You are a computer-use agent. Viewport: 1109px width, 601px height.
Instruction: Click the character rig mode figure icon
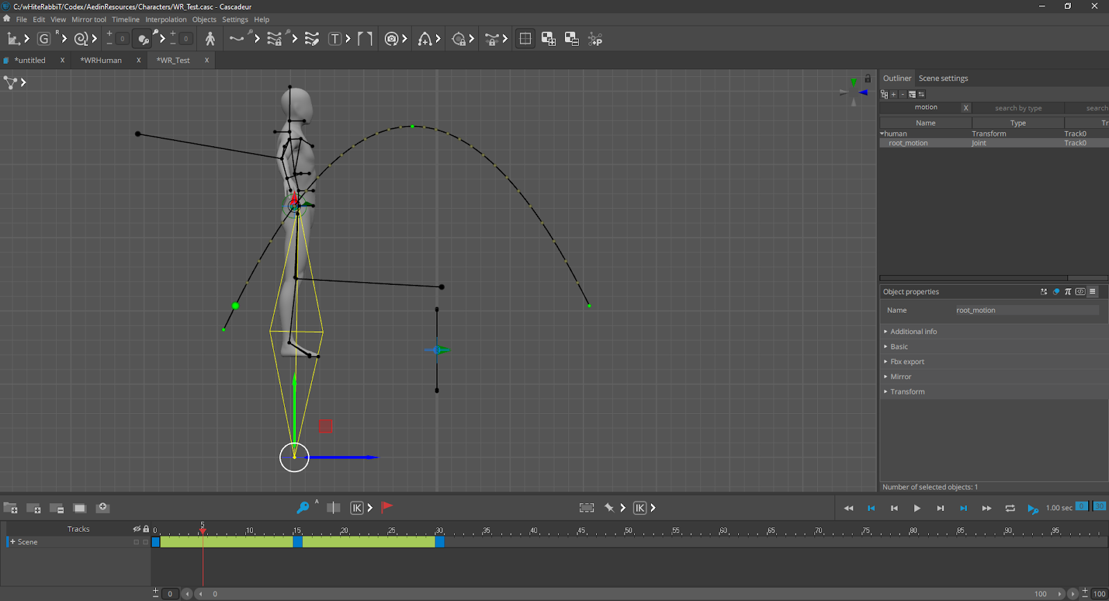tap(210, 39)
